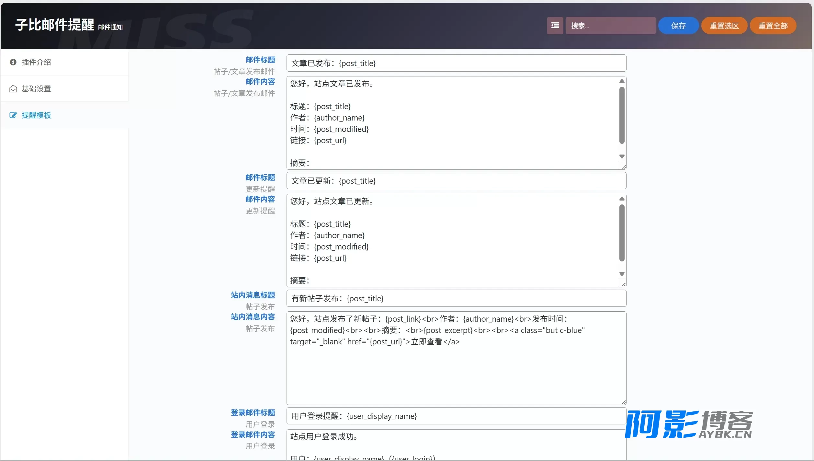The height and width of the screenshot is (461, 814).
Task: Click scroll-up arrow in 文章已更新 textarea
Action: pos(622,199)
